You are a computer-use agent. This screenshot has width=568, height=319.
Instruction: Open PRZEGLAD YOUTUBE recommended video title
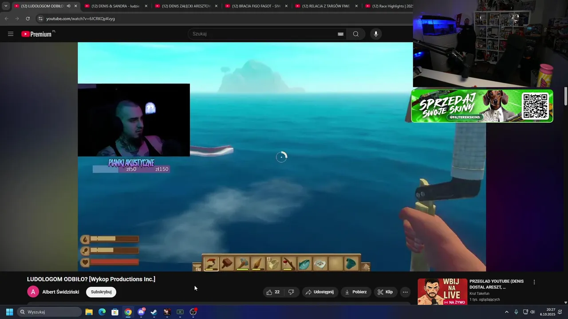[x=497, y=284]
